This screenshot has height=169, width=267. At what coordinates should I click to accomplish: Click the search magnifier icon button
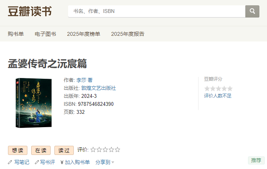tap(252, 11)
